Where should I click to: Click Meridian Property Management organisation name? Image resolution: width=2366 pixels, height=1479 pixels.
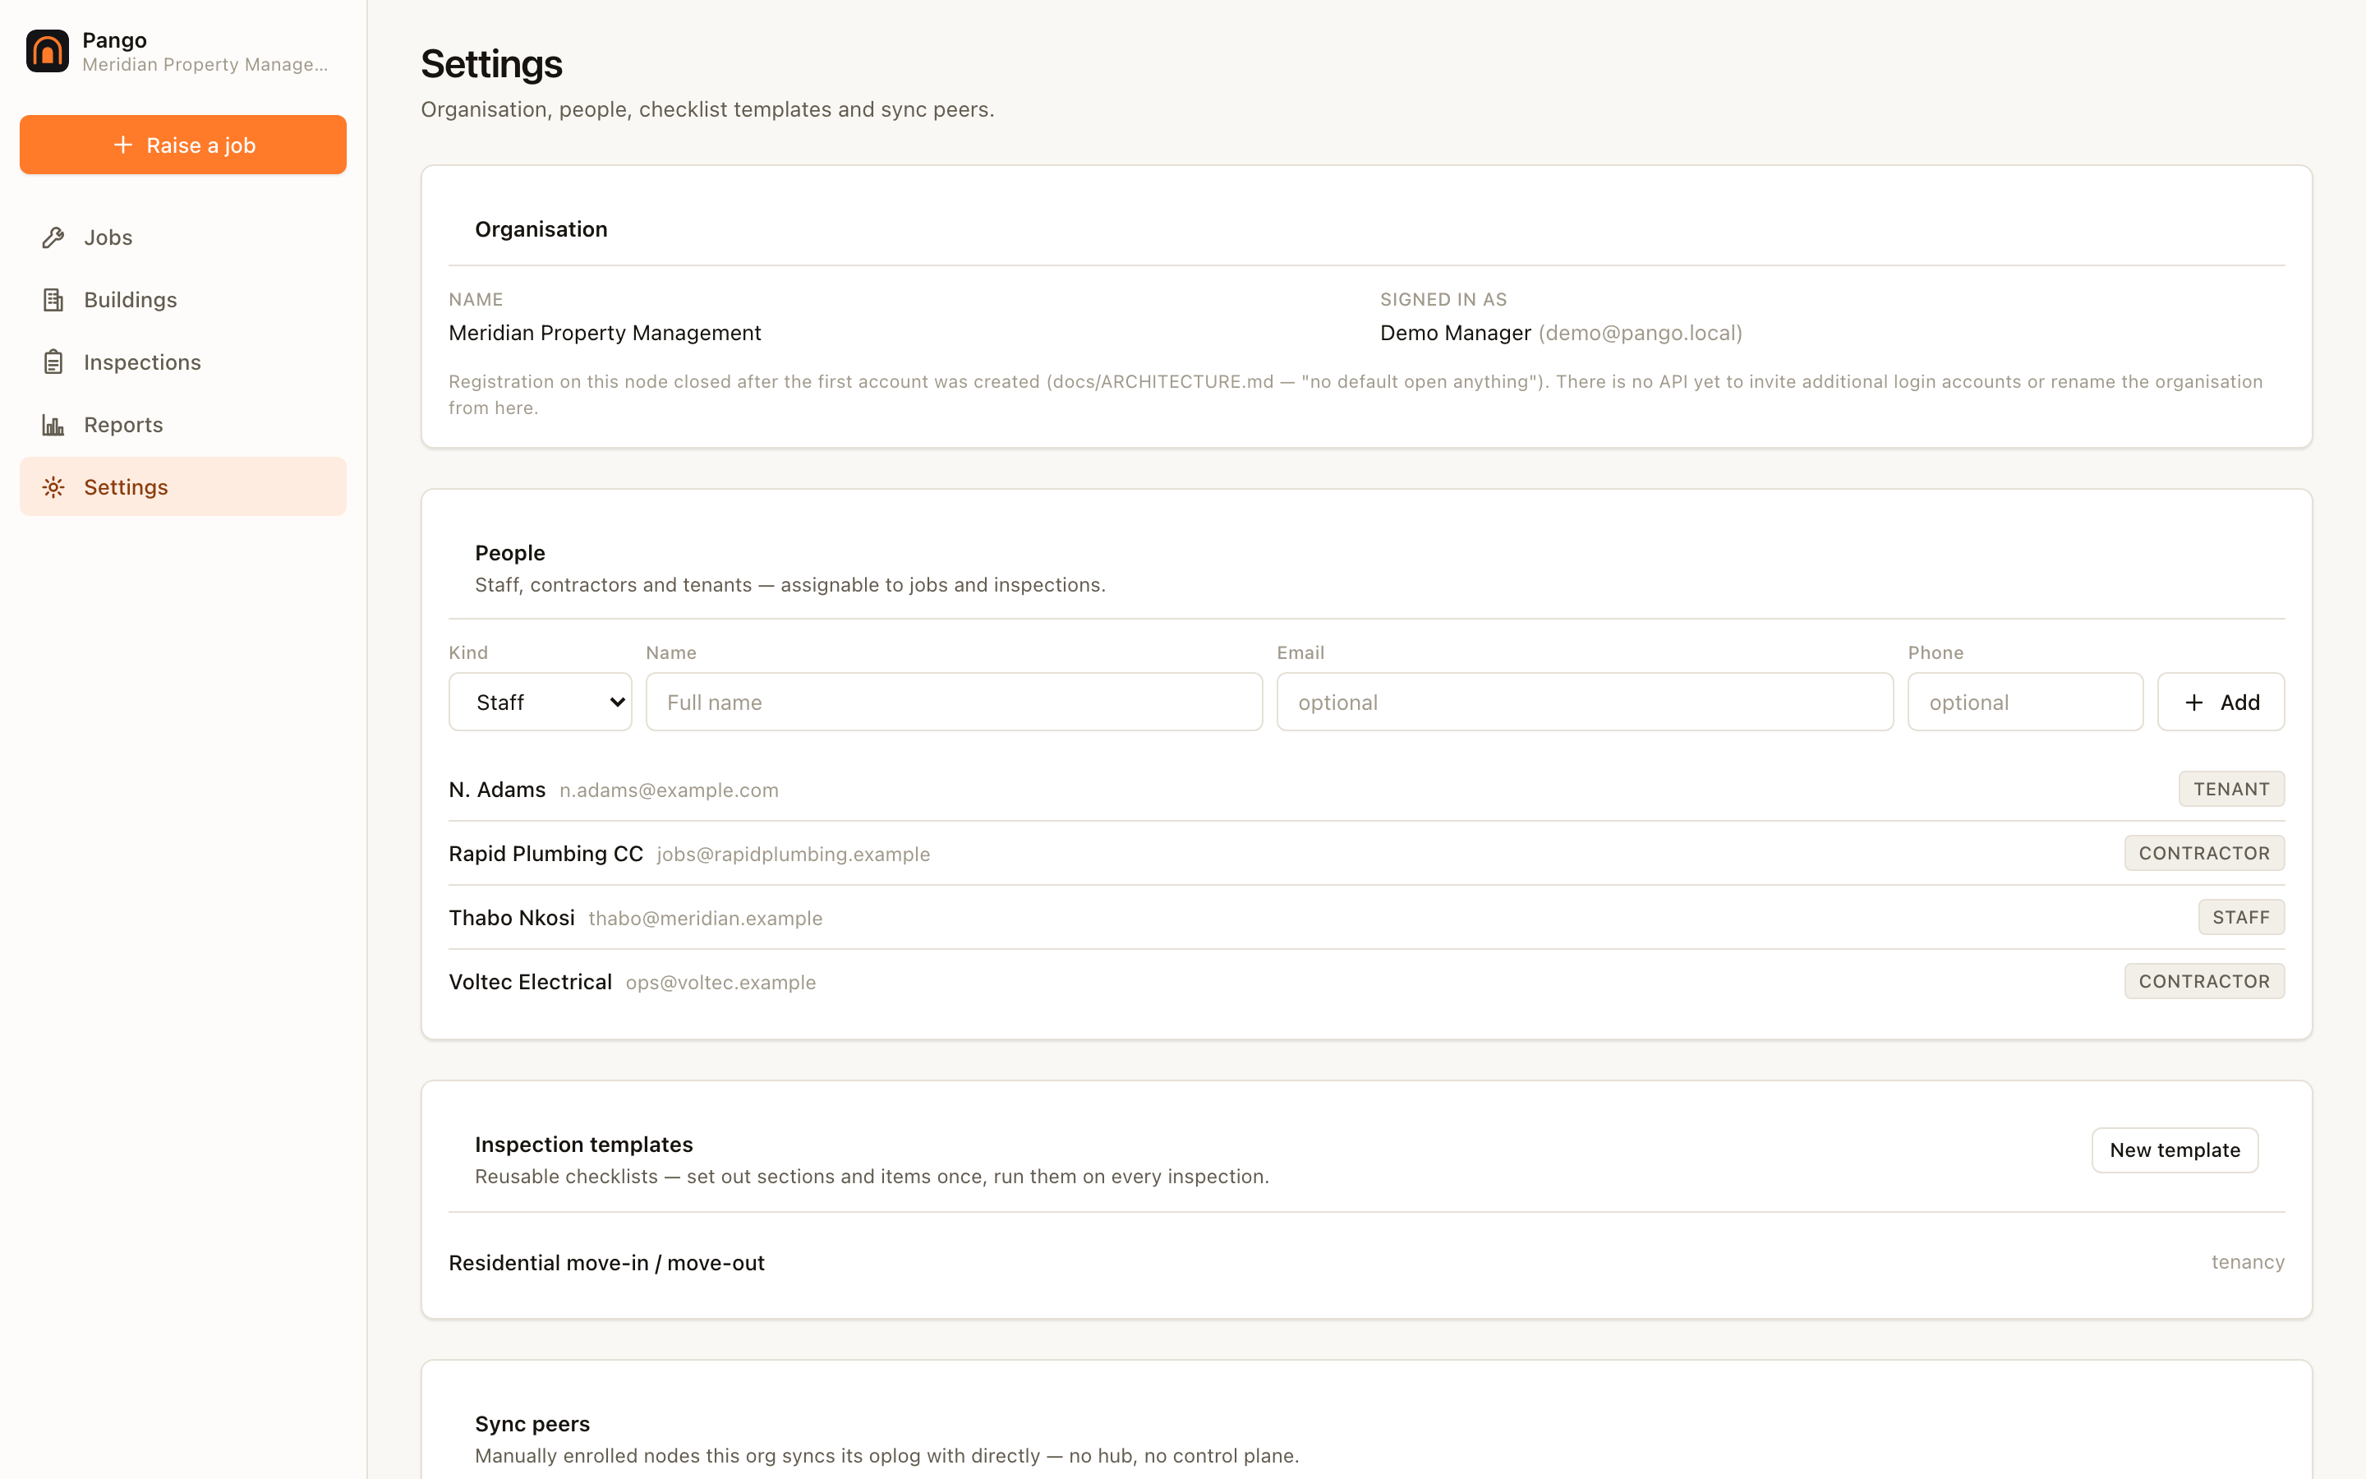click(x=604, y=333)
